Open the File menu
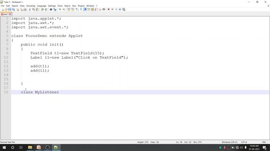The height and width of the screenshot is (151, 270). tap(3, 6)
